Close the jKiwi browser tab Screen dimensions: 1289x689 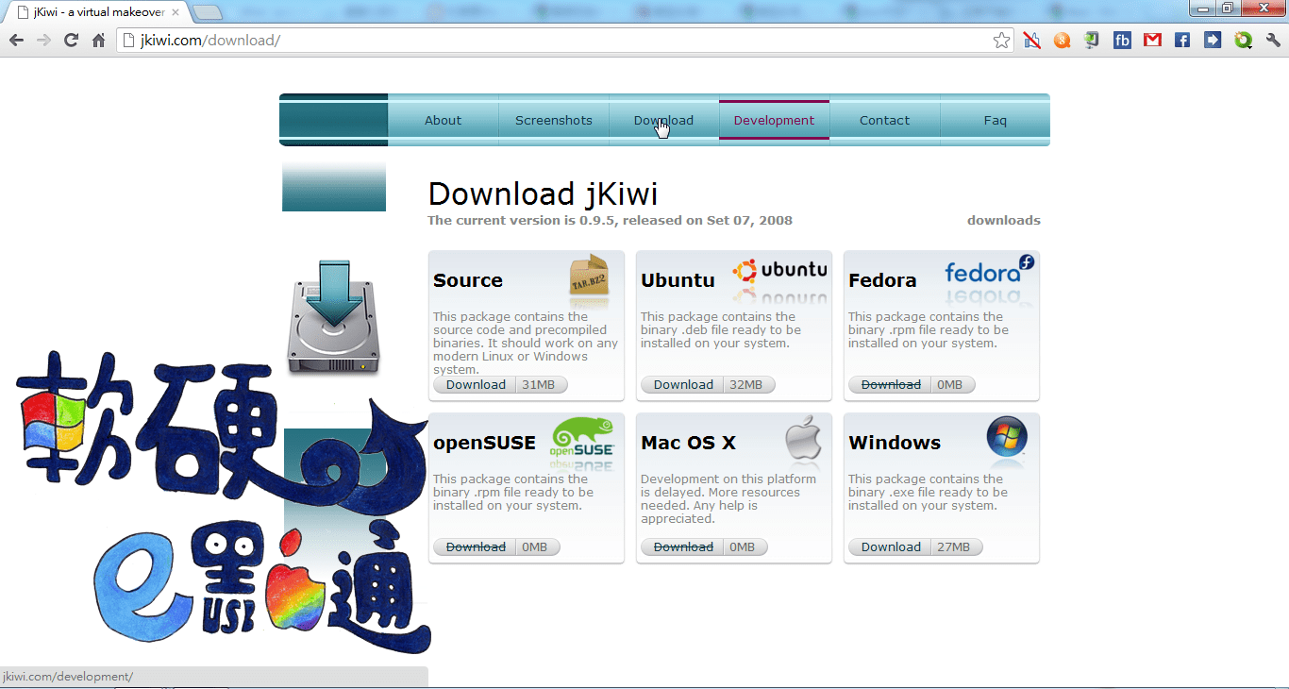[176, 12]
